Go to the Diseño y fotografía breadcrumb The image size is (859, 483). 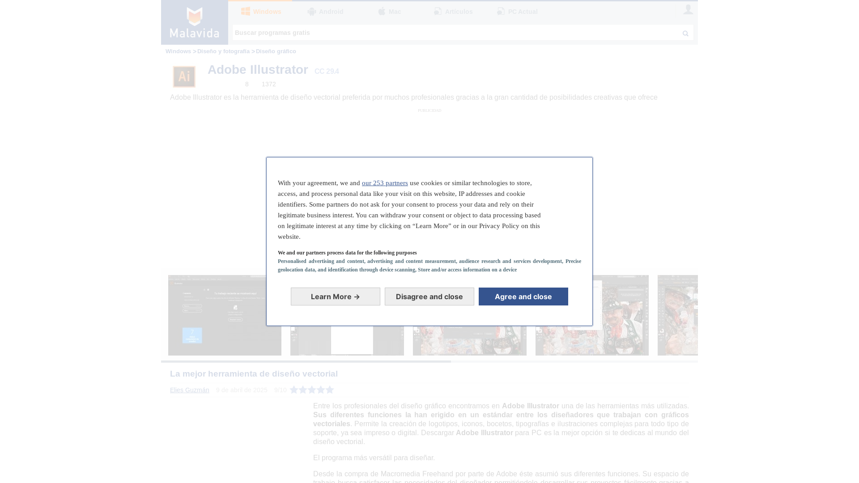point(223,51)
